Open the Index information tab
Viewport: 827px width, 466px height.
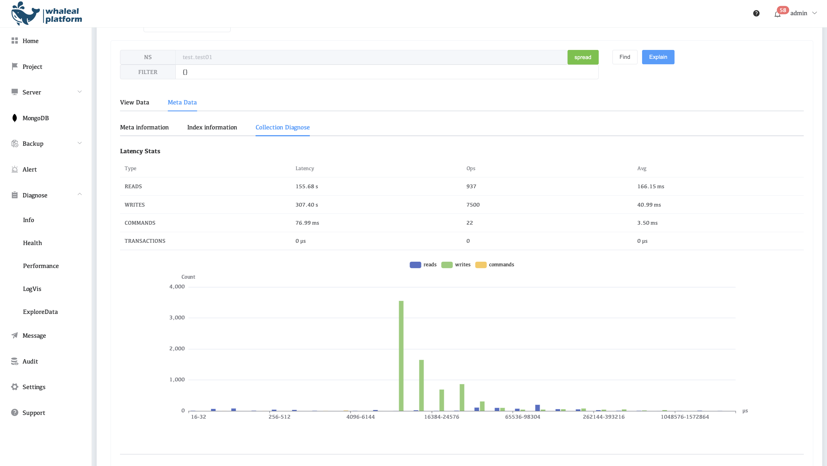point(212,127)
